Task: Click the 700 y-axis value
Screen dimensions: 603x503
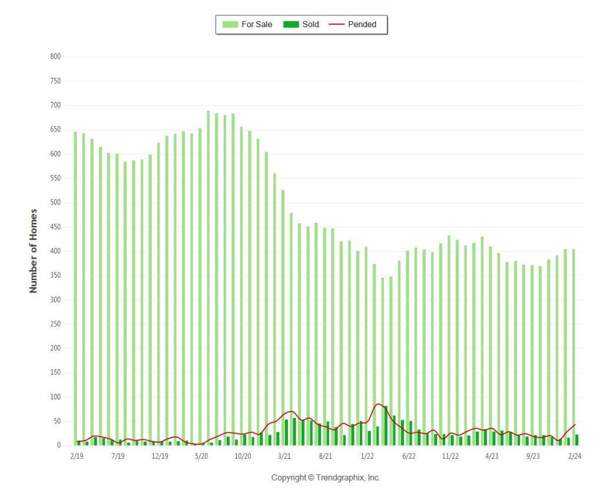Action: coord(55,105)
